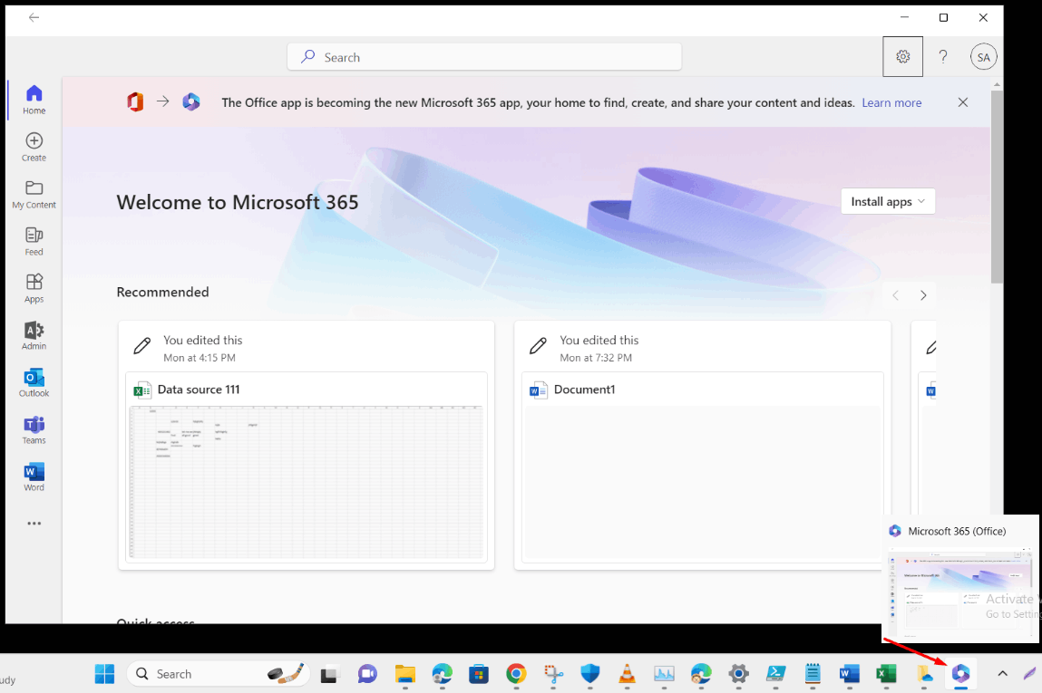
Task: Open Document1 Word file
Action: [585, 390]
